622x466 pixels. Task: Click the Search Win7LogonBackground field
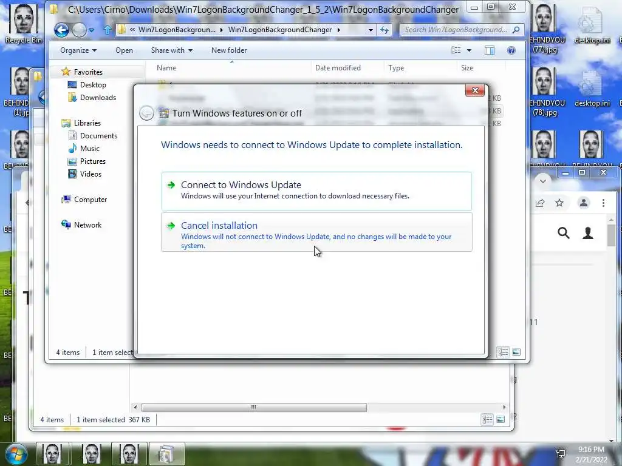point(462,30)
